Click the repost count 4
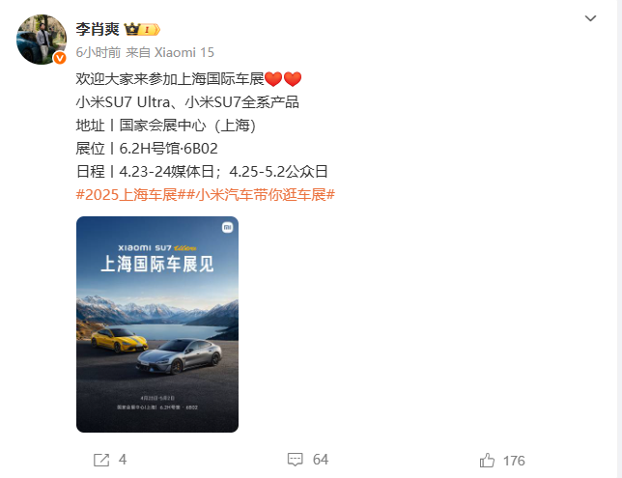 tap(123, 460)
